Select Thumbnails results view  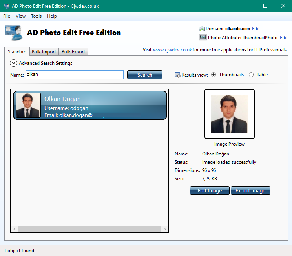[214, 75]
